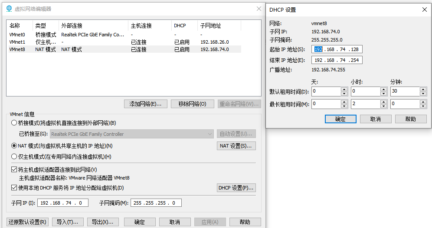Confirm DHCP settings with 确定

tap(340, 119)
